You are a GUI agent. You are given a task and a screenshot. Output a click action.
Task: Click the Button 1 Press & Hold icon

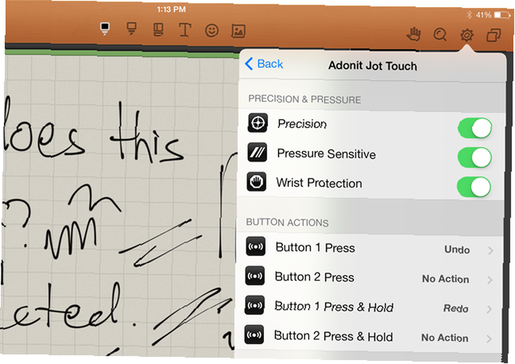(254, 305)
